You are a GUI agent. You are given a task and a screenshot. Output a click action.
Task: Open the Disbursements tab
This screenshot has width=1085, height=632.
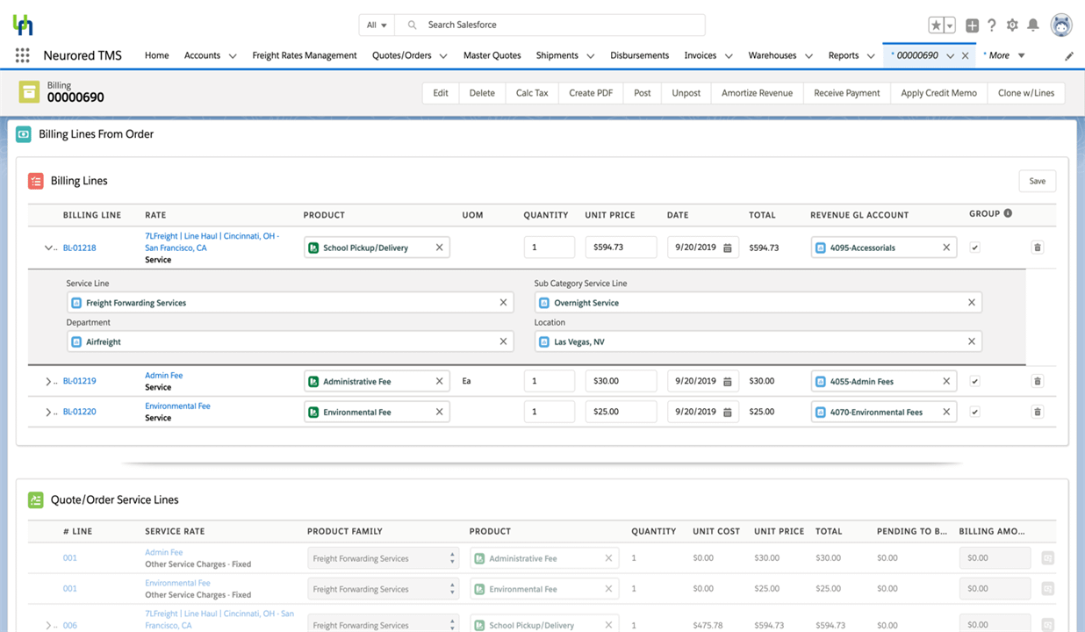[639, 55]
